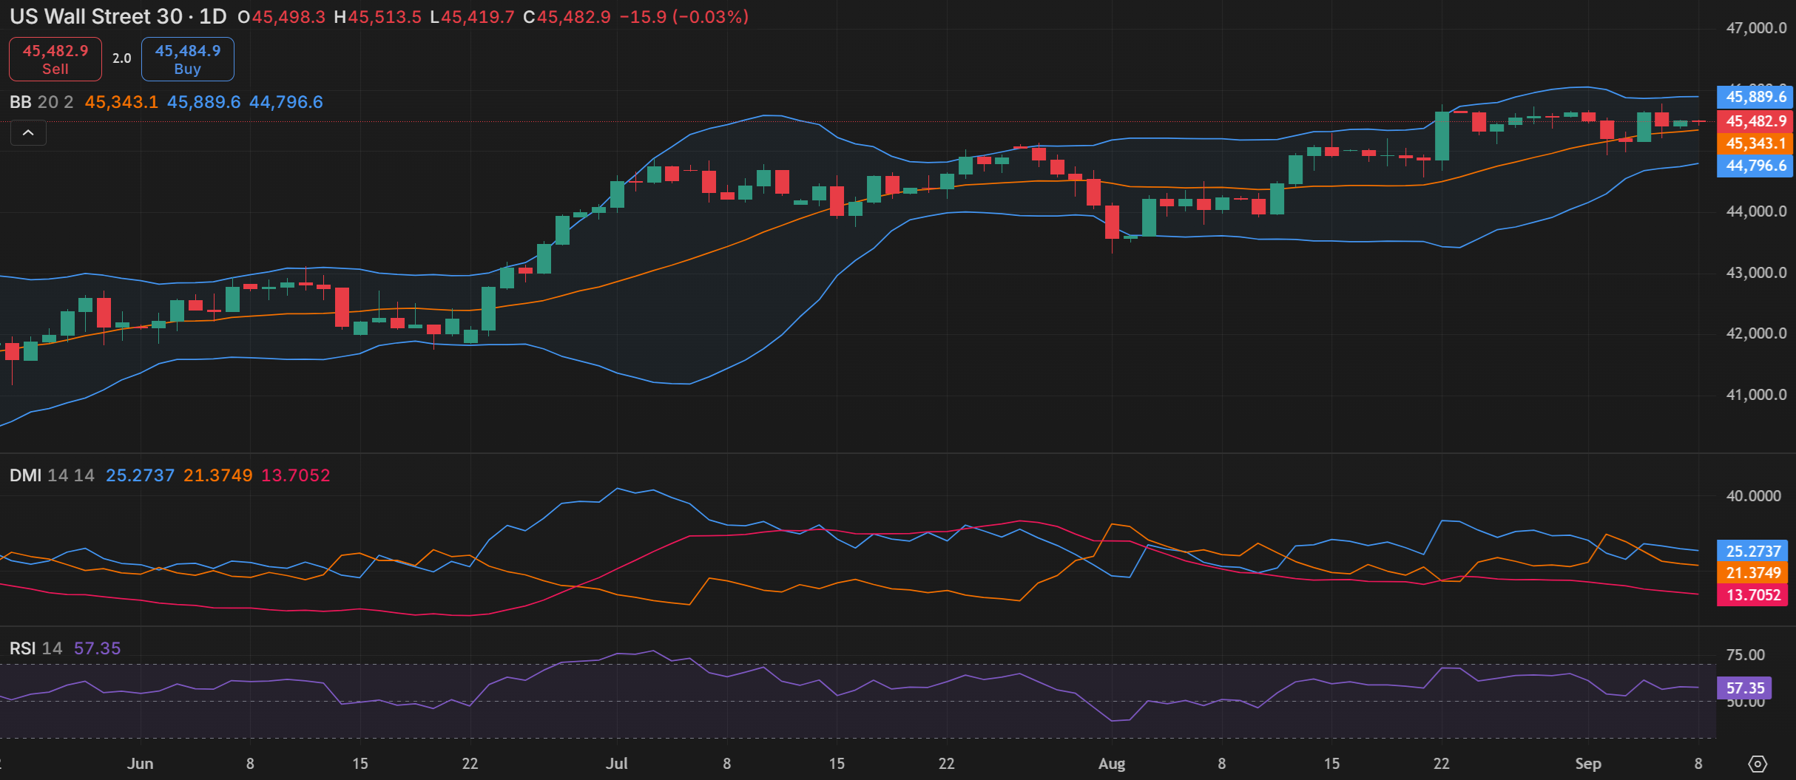
Task: Click the BB basis value 45,343.1 in legend
Action: 121,102
